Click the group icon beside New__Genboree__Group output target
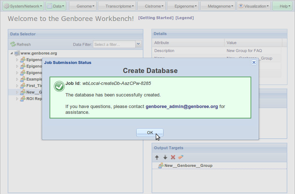Screen dimensions: 295x194 (x=161, y=165)
